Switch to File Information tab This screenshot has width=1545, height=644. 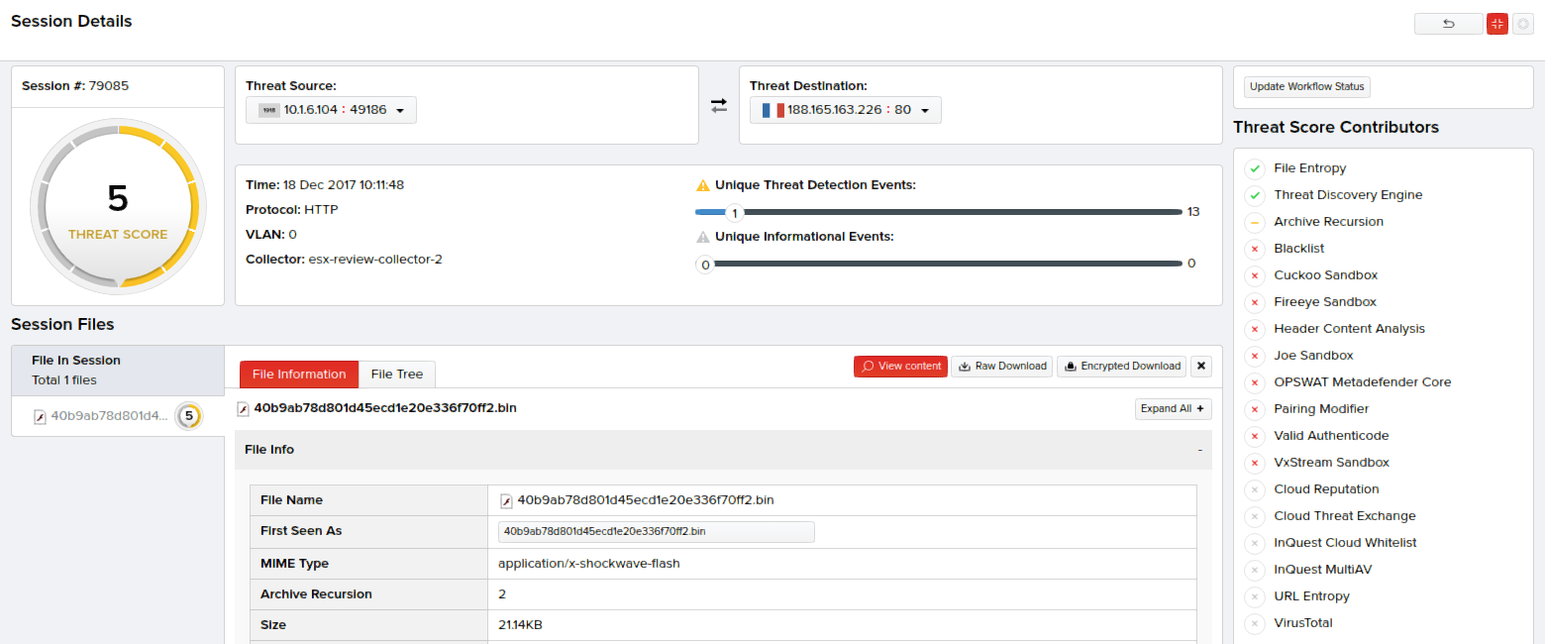pyautogui.click(x=299, y=374)
